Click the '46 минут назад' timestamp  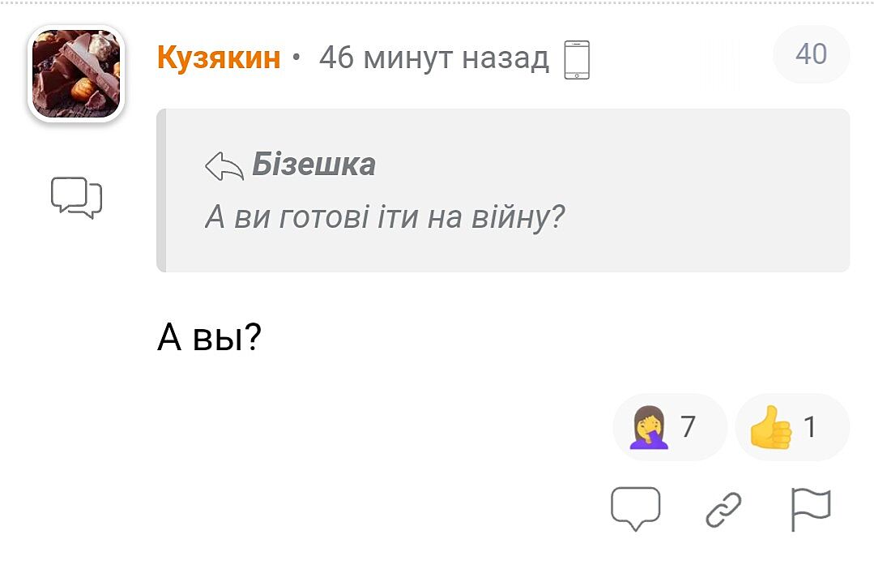tap(433, 58)
